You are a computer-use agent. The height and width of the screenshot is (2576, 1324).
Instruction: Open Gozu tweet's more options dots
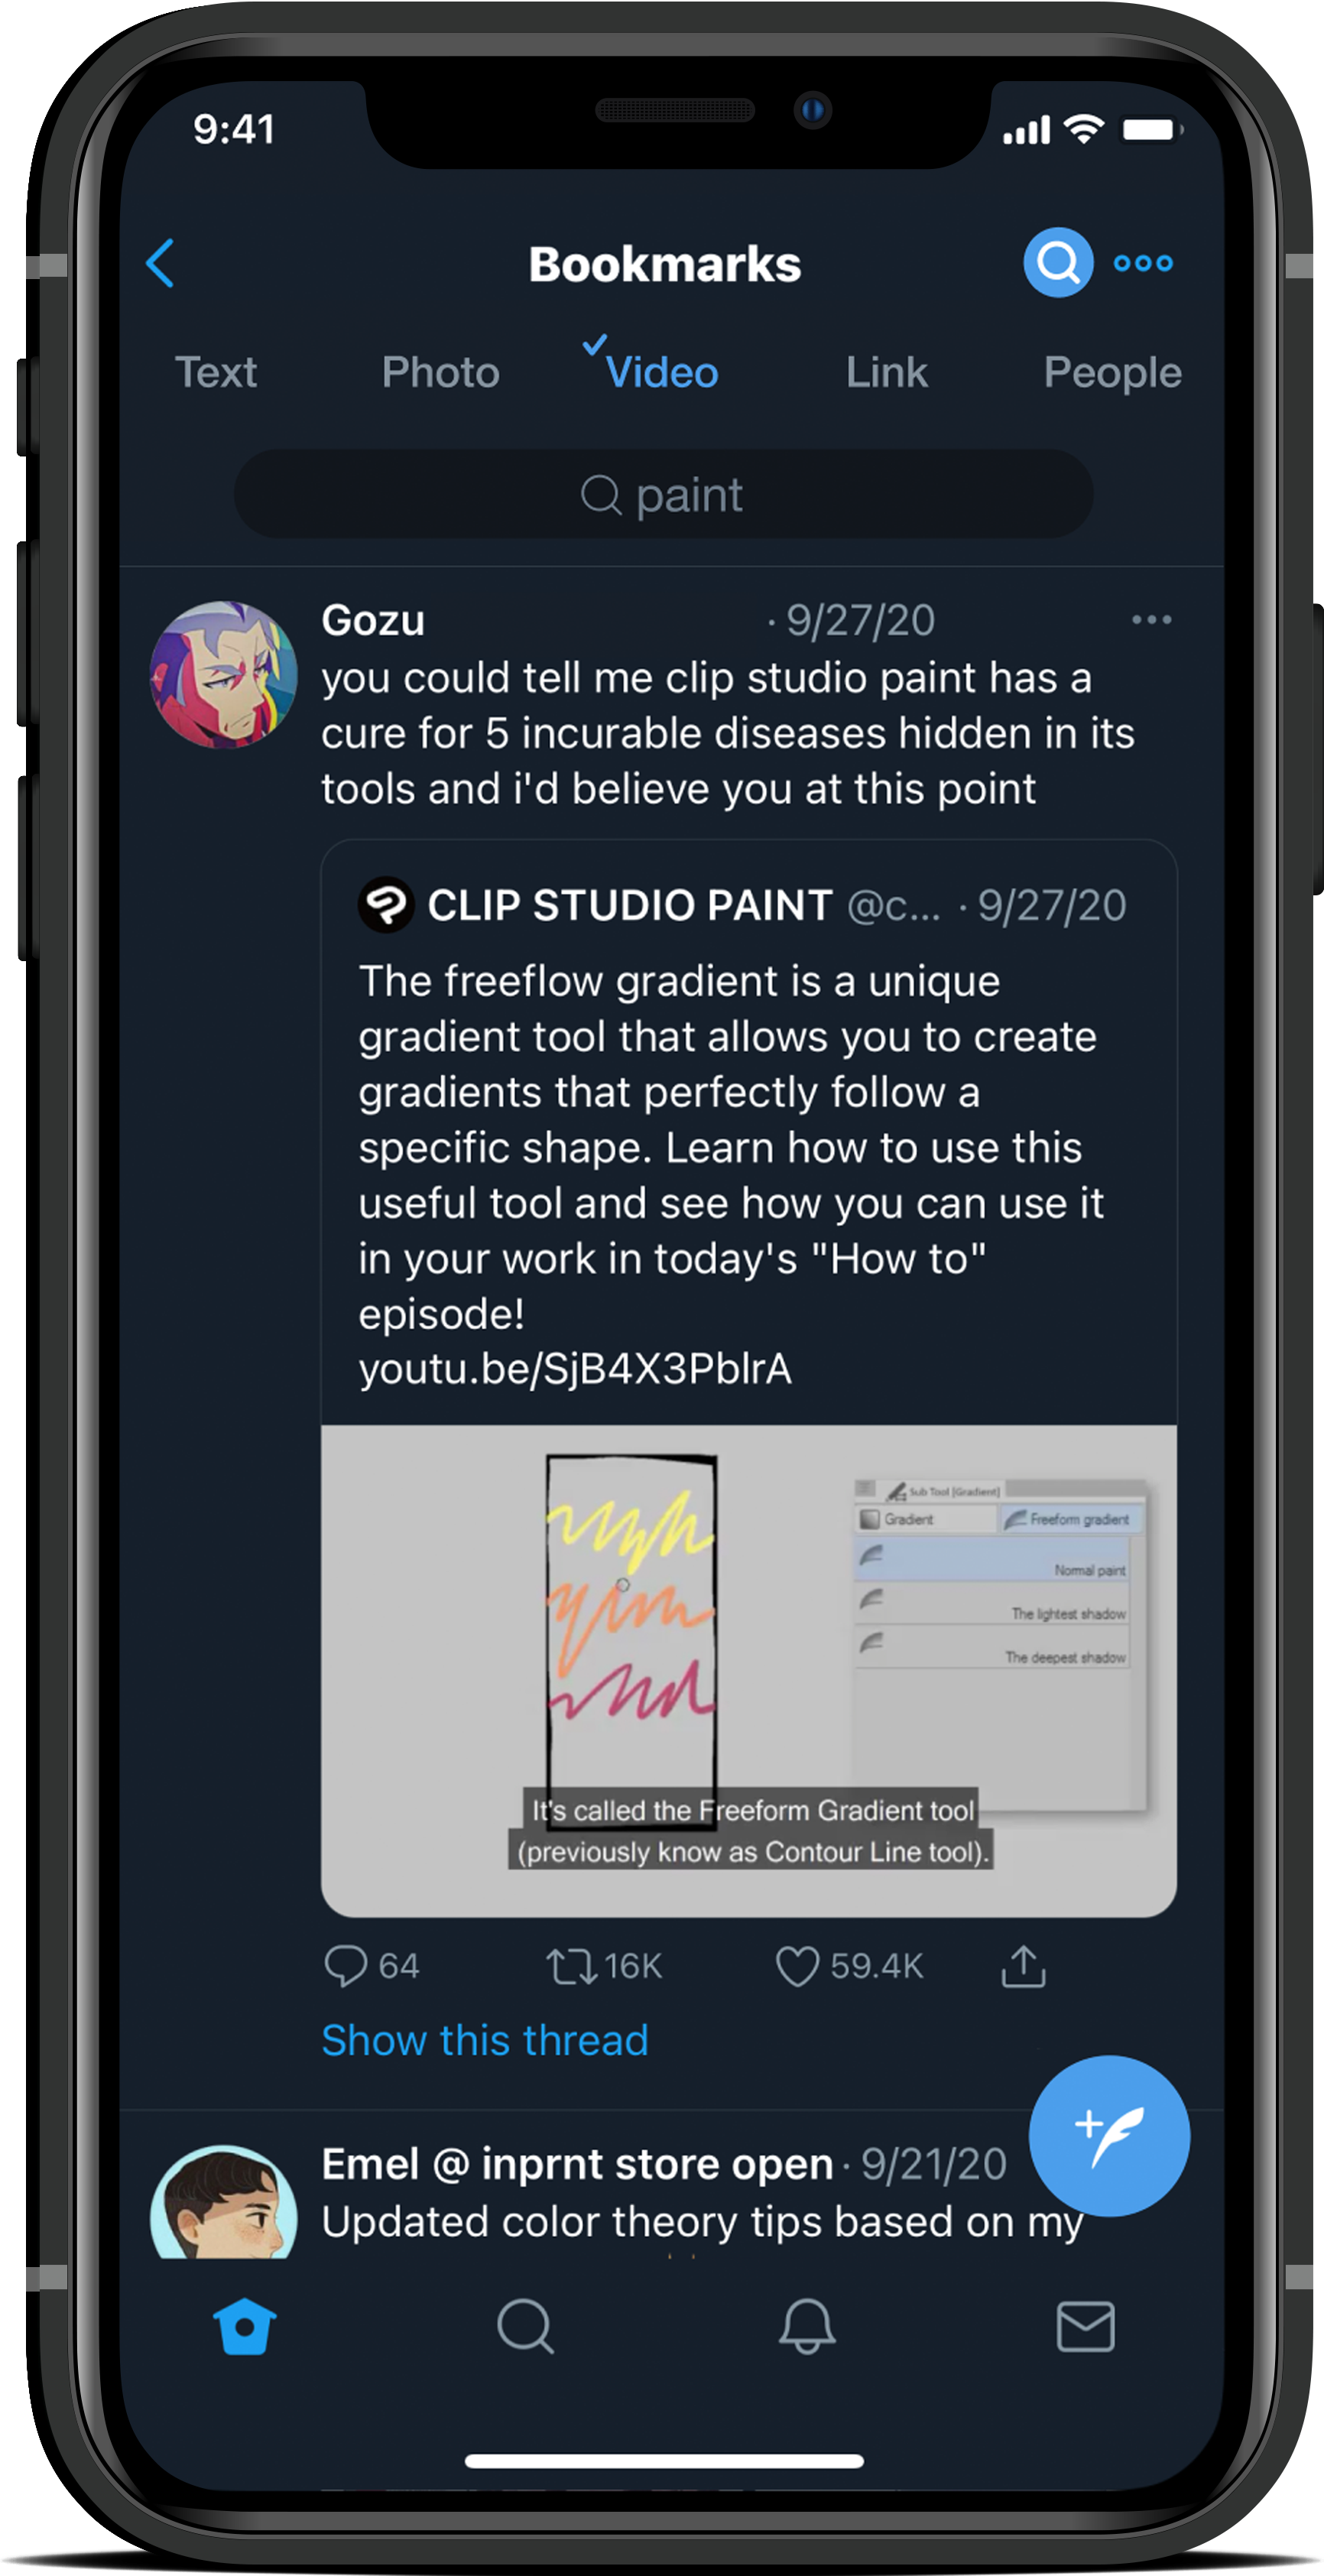(1151, 620)
